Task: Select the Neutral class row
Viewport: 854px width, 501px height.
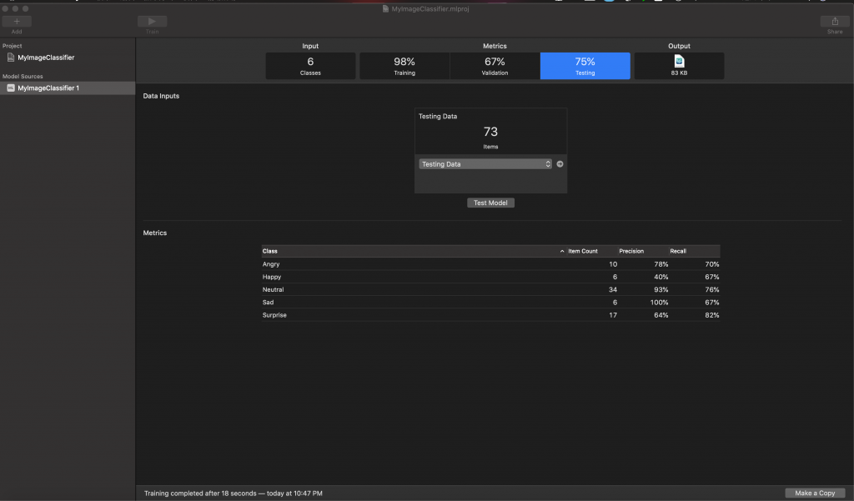Action: (x=490, y=290)
